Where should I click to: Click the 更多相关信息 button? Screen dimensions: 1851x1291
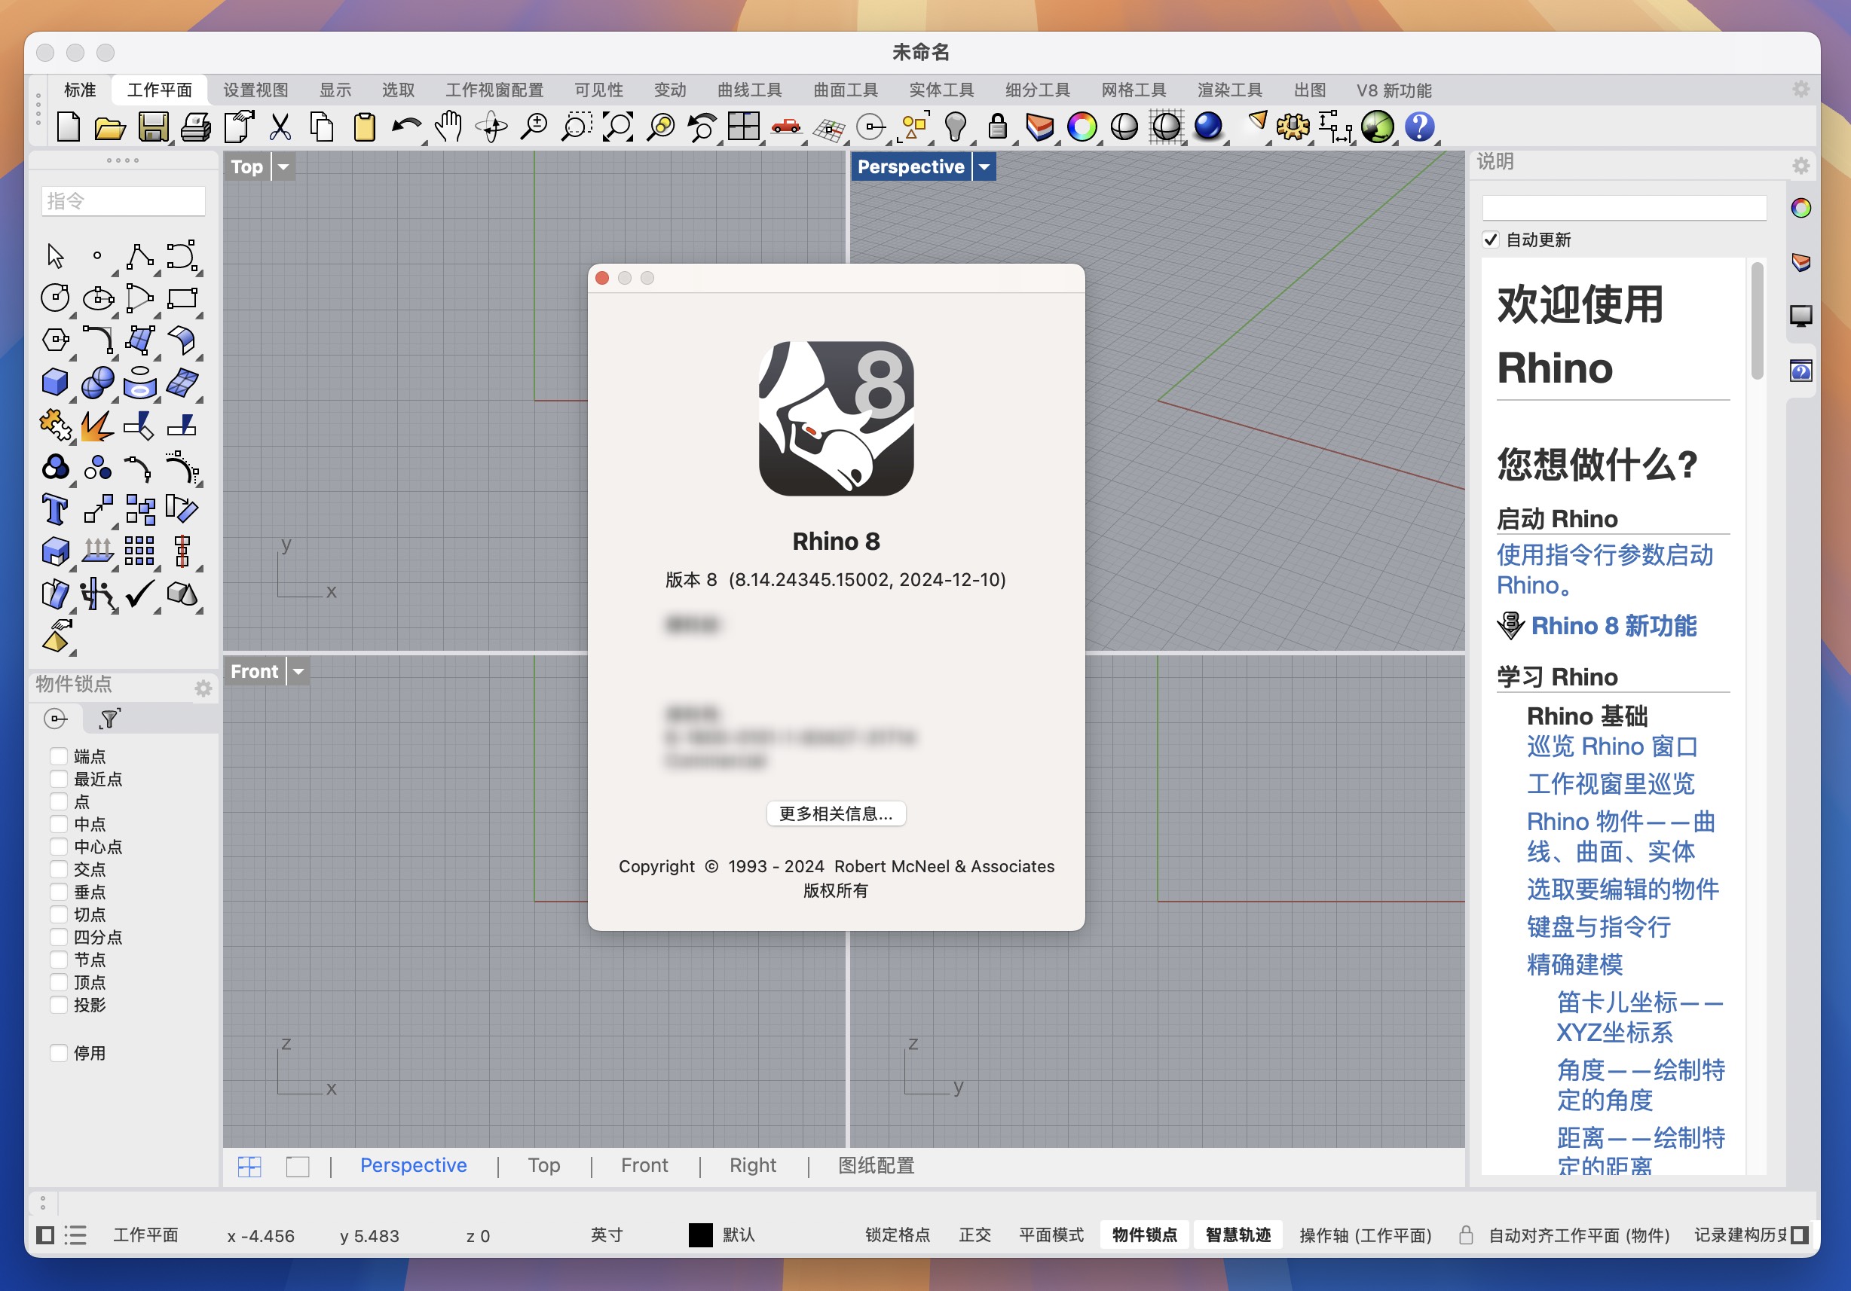coord(836,814)
